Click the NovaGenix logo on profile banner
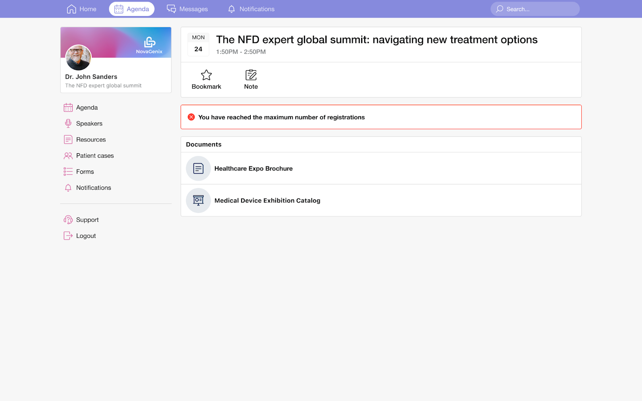 pyautogui.click(x=149, y=45)
